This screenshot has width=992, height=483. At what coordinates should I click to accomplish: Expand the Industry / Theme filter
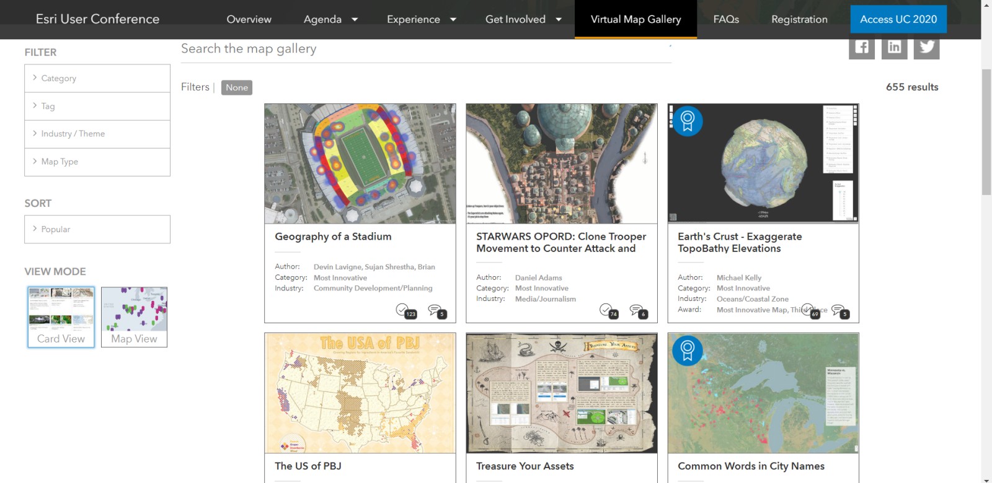pos(97,134)
